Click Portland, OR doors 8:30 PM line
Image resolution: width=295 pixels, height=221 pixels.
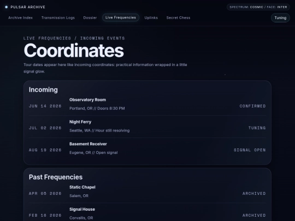(x=97, y=108)
